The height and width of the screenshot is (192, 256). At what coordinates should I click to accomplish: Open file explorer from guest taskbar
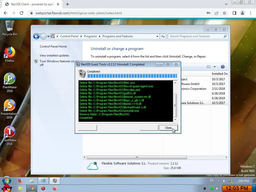click(32, 181)
